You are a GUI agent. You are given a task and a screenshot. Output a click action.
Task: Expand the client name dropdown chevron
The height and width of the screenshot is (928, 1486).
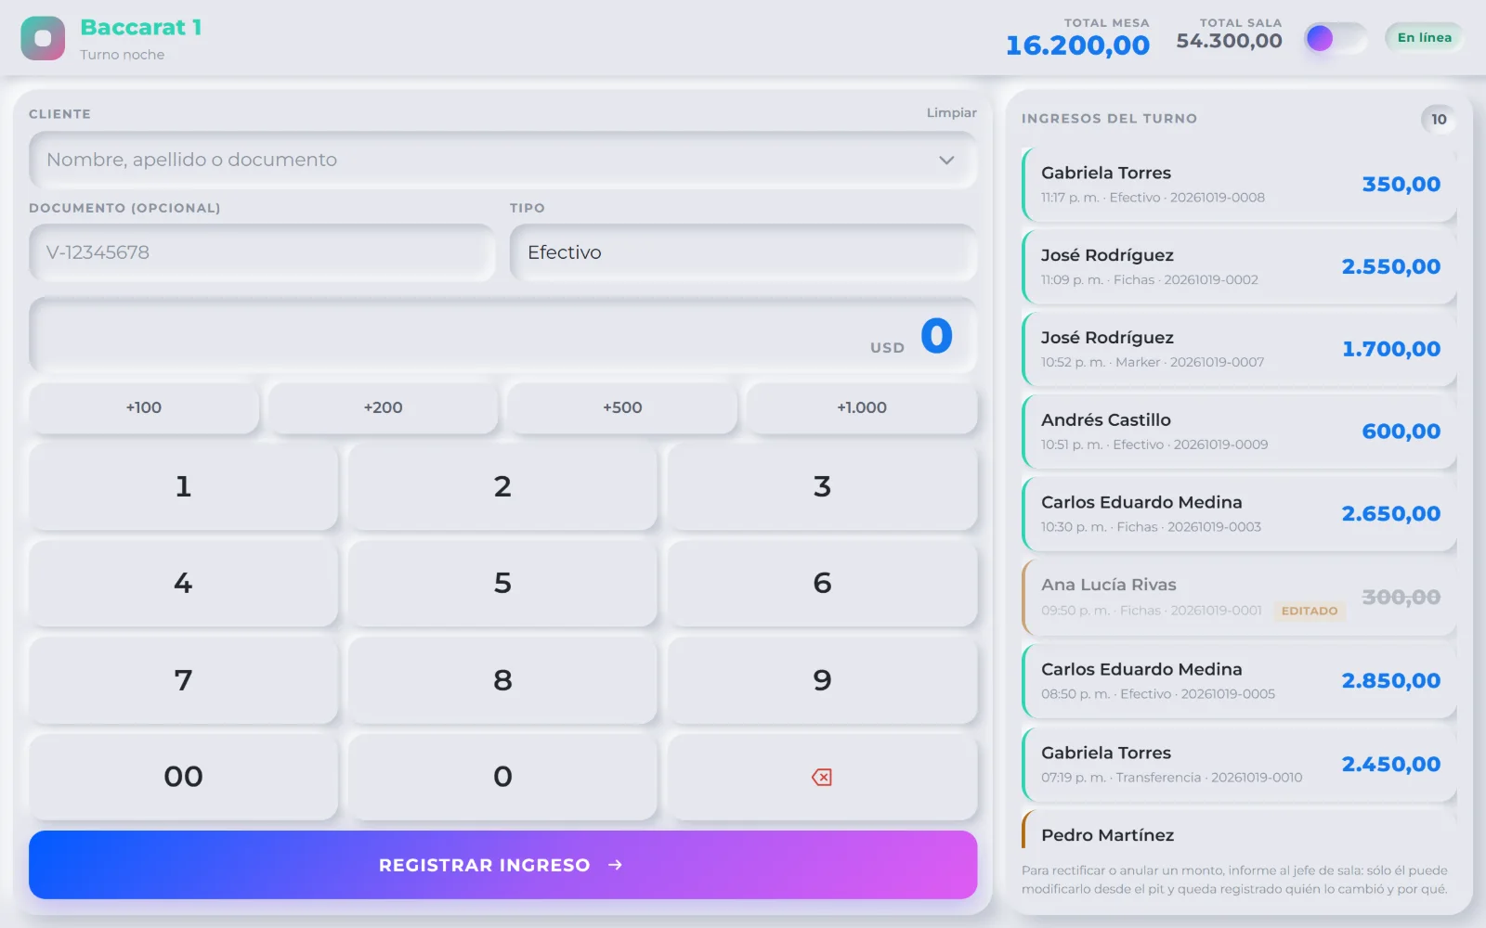tap(946, 160)
